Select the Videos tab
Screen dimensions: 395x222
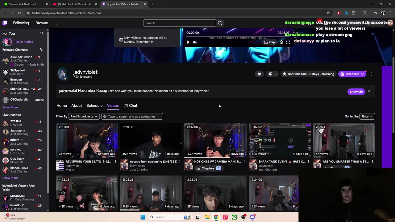[113, 105]
